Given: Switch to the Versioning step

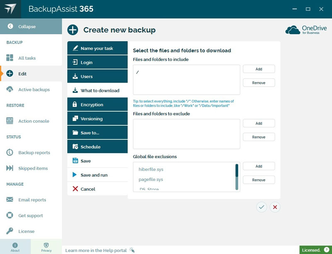Looking at the screenshot, I should (x=98, y=119).
